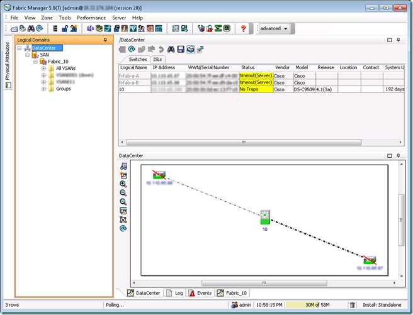
Task: Click the binoculars Find icon in main toolbar
Action: 31,28
